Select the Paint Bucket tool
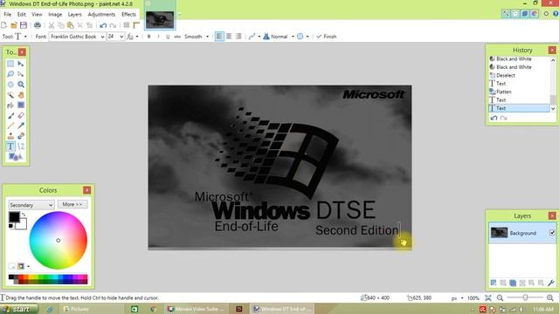Viewport: 559px width, 314px height. (x=10, y=105)
